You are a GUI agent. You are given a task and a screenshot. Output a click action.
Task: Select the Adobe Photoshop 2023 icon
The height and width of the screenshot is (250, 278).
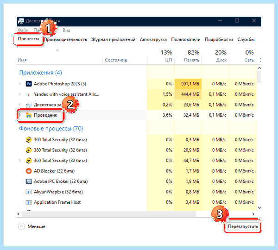(x=29, y=84)
